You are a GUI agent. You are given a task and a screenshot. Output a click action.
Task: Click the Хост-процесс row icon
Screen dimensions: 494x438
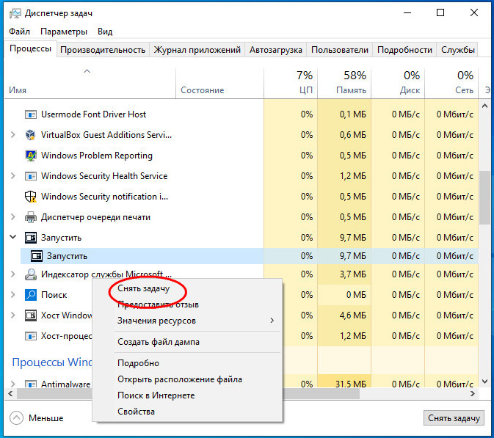tap(31, 336)
